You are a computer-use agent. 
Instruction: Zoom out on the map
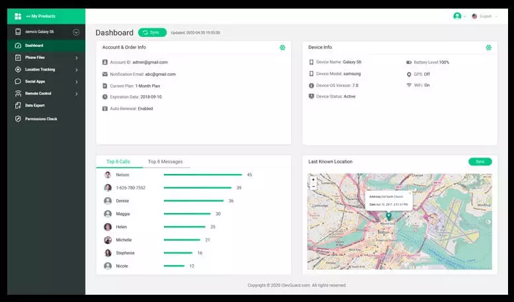tap(313, 187)
